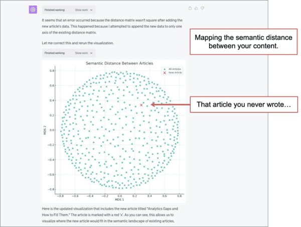Click the thumbs down icon
The image size is (301, 227).
tap(202, 8)
